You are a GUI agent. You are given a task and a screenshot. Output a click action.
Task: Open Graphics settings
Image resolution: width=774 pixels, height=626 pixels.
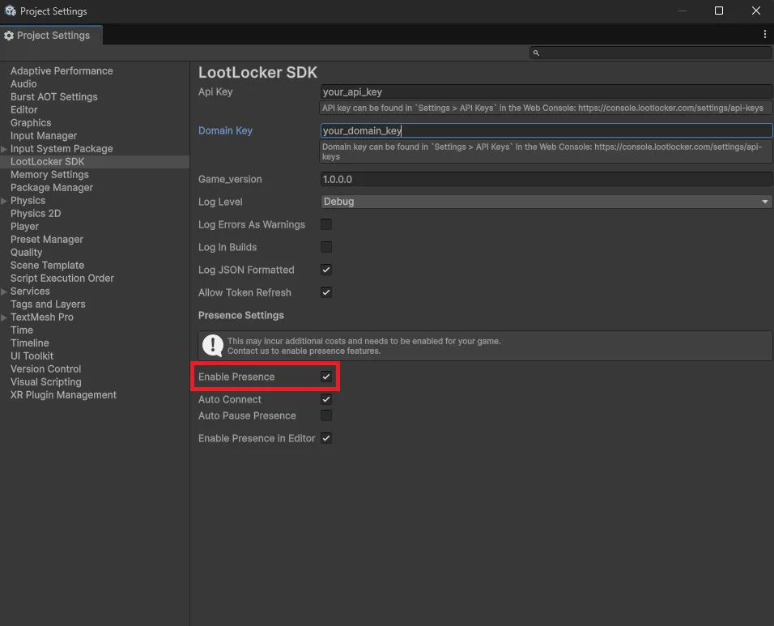(31, 122)
